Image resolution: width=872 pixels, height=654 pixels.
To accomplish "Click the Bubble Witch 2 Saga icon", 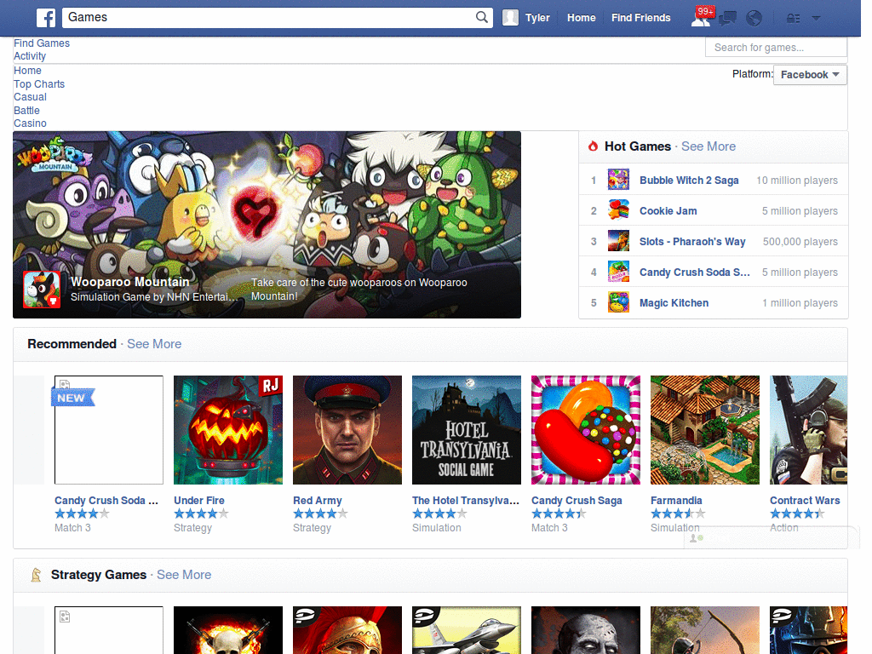I will coord(618,180).
